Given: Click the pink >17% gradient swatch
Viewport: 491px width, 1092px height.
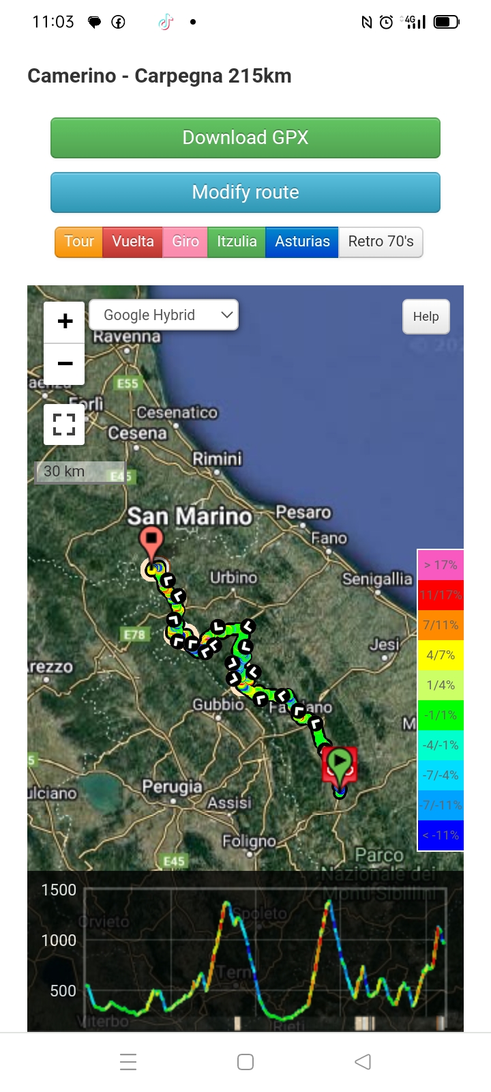Looking at the screenshot, I should (x=441, y=565).
